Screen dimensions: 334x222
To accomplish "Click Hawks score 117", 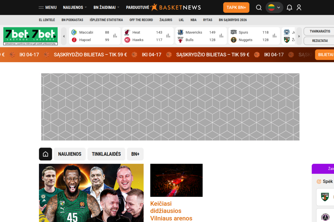I will (159, 40).
